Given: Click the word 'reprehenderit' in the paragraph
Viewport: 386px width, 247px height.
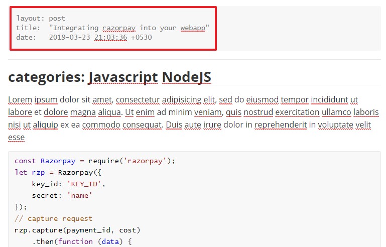Looking at the screenshot, I should point(281,125).
